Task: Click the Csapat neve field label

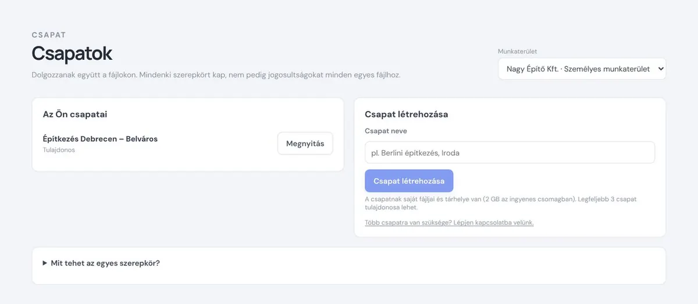Action: click(386, 131)
